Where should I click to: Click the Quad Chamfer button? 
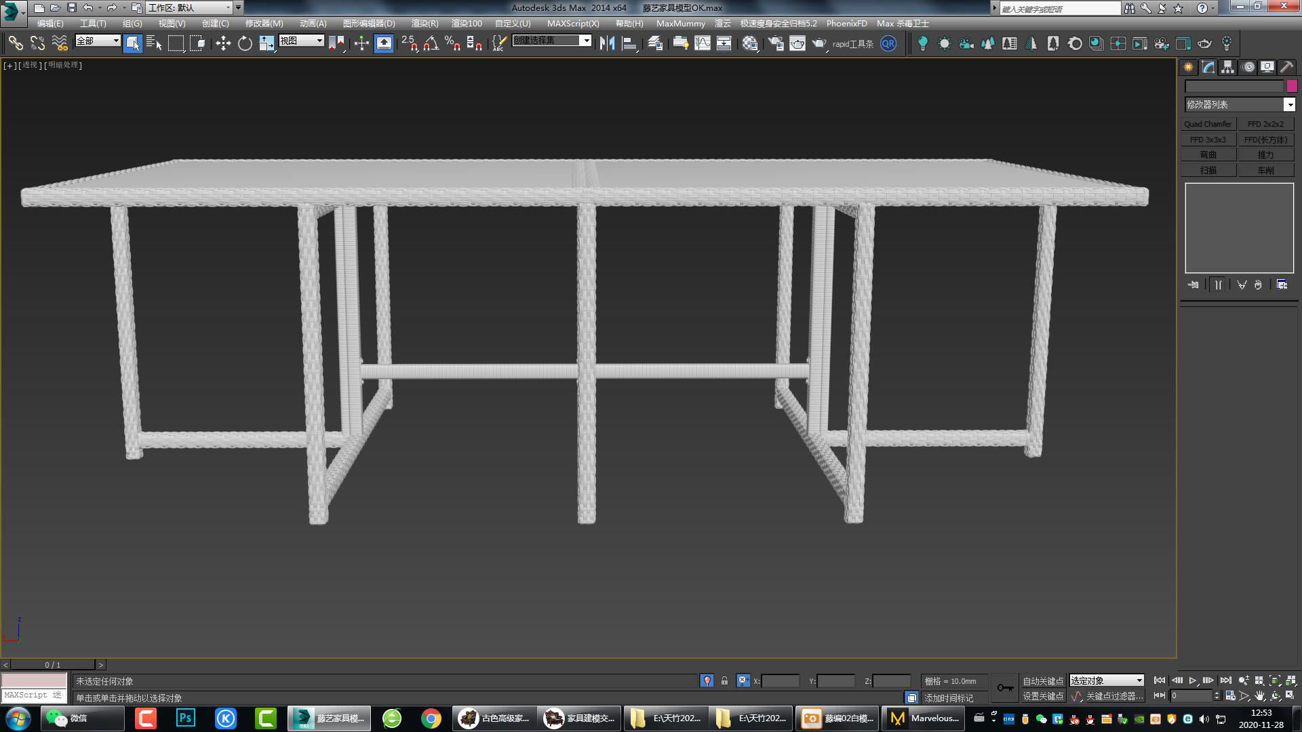pyautogui.click(x=1208, y=123)
